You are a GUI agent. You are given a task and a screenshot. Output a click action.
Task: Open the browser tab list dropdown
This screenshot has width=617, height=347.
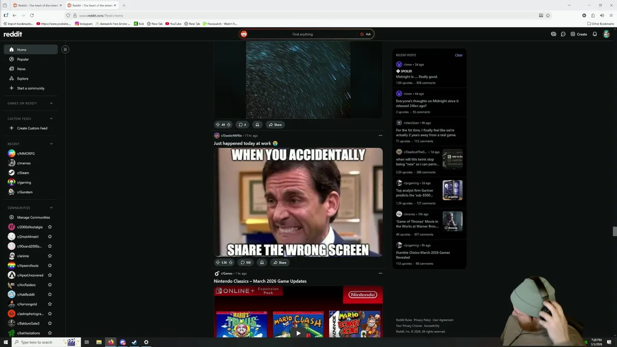tap(569, 5)
